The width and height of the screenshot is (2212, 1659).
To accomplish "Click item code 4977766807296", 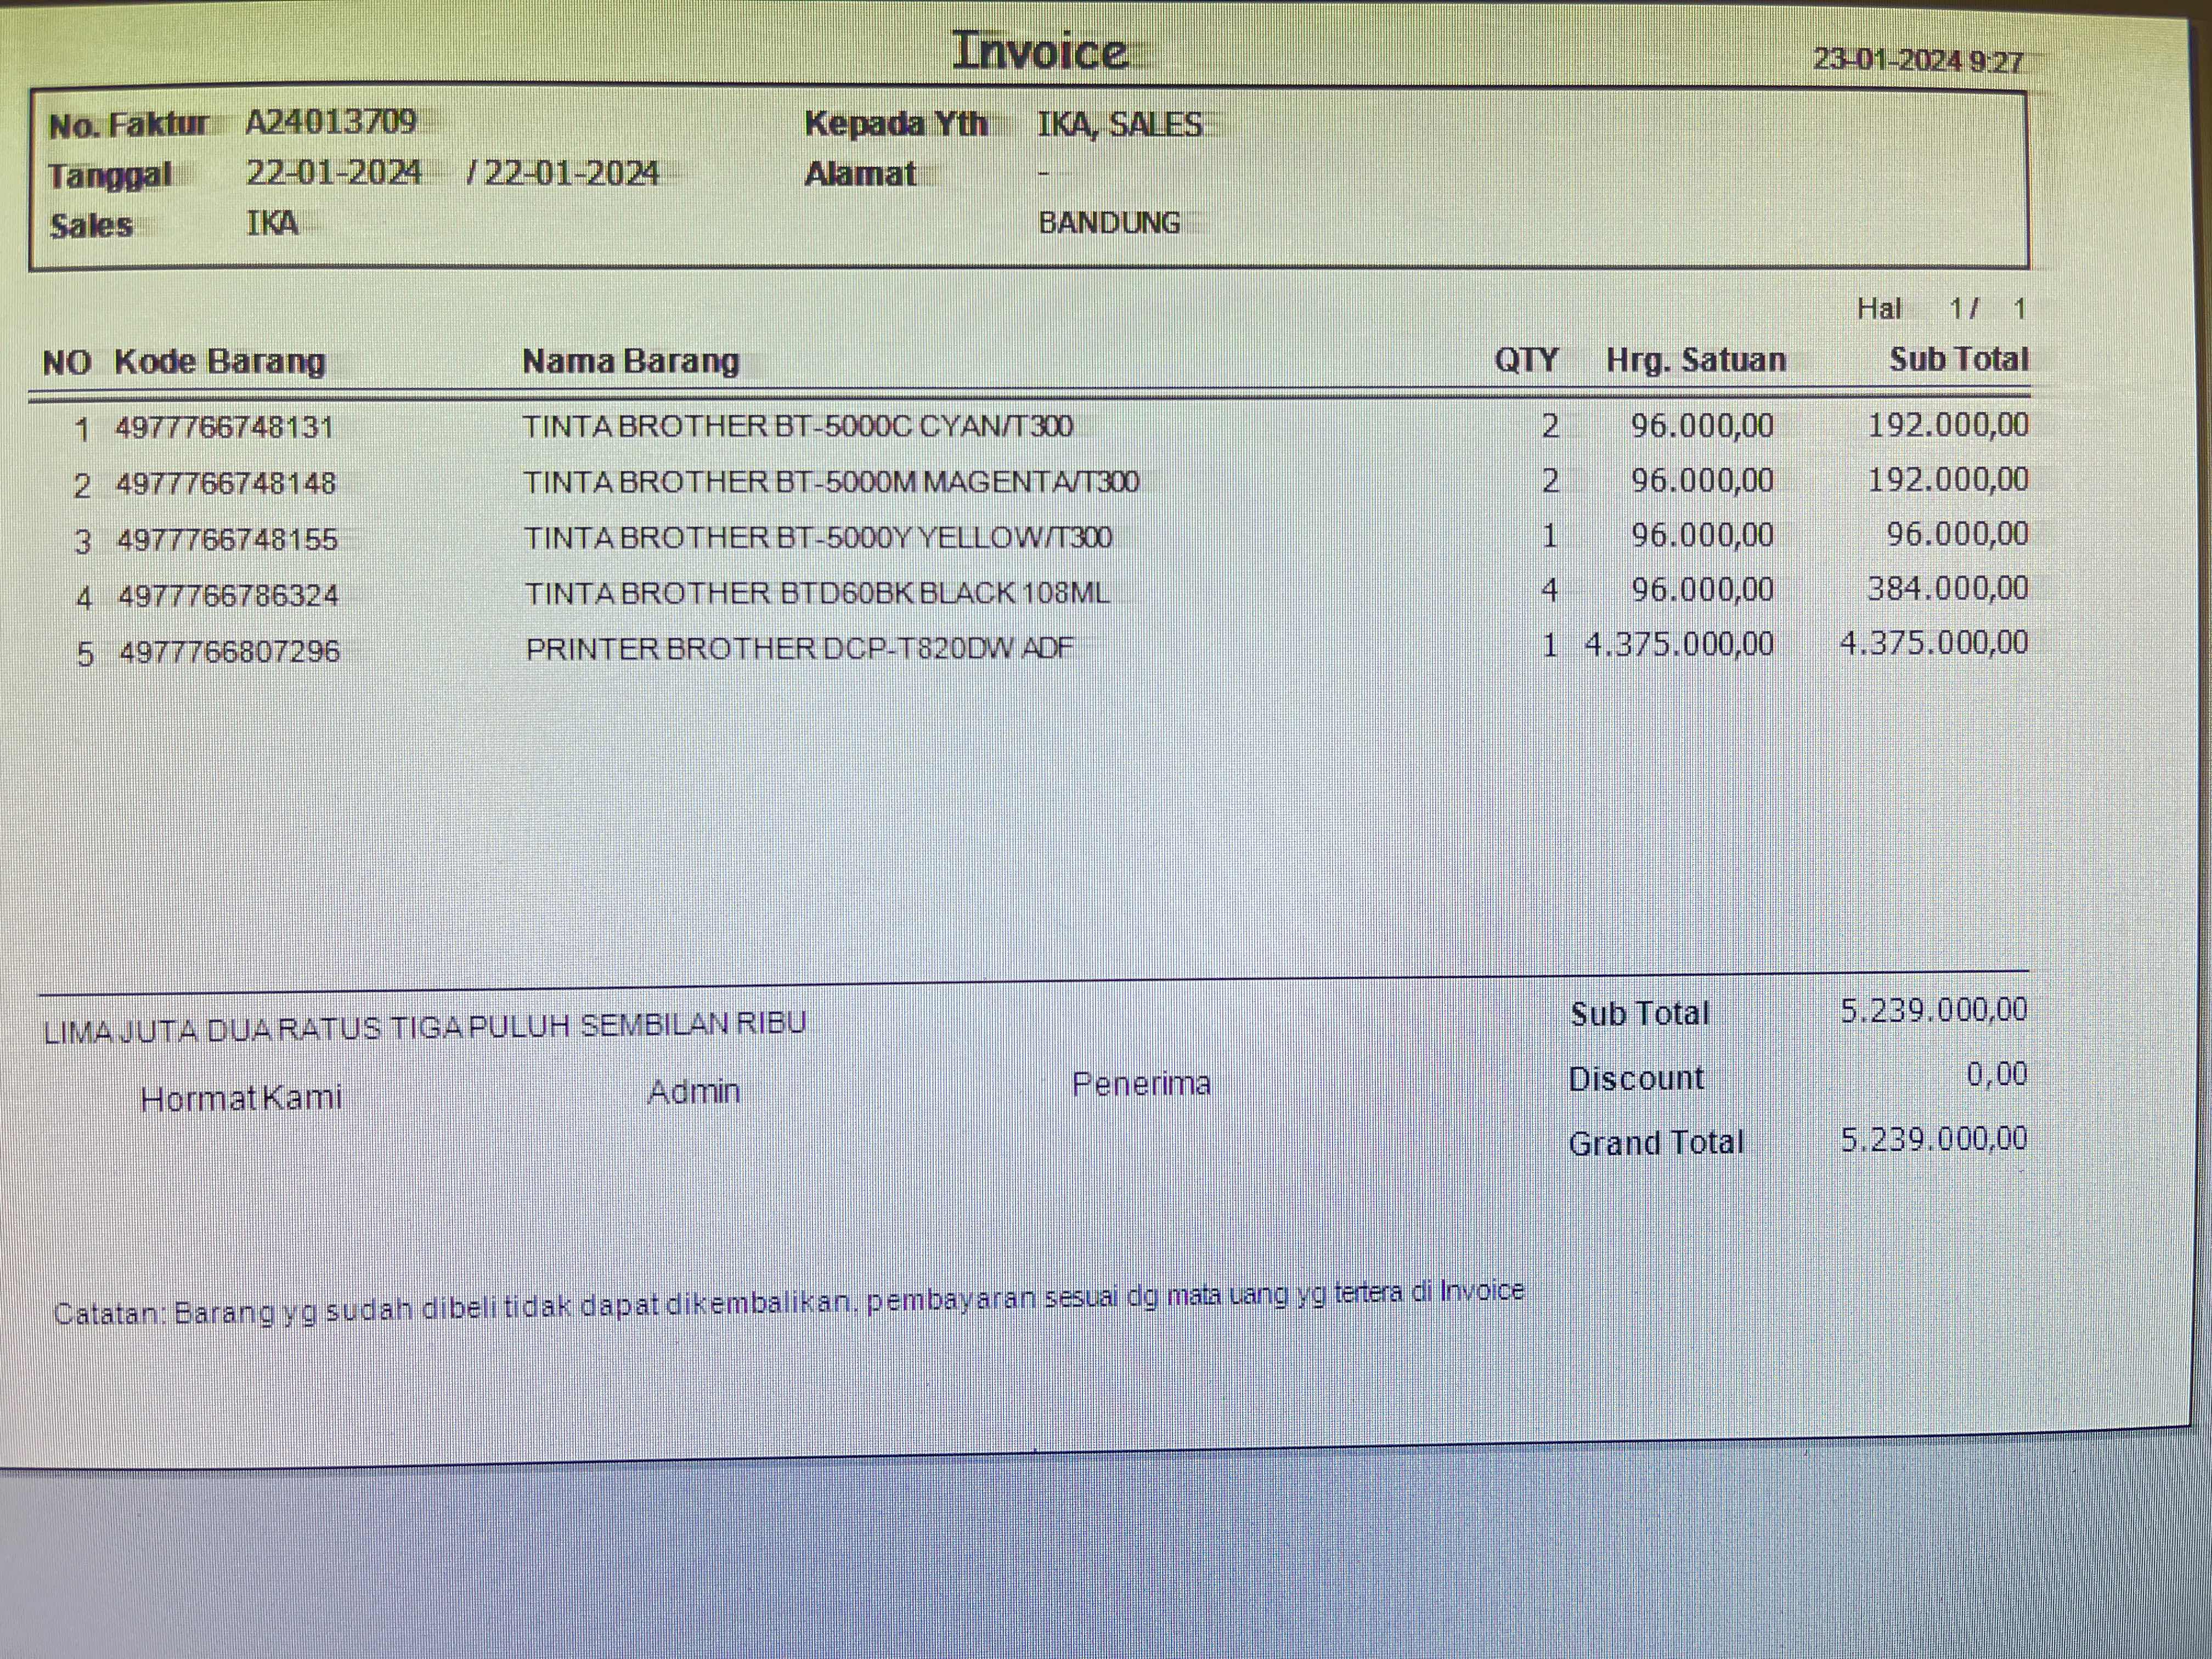I will (229, 652).
